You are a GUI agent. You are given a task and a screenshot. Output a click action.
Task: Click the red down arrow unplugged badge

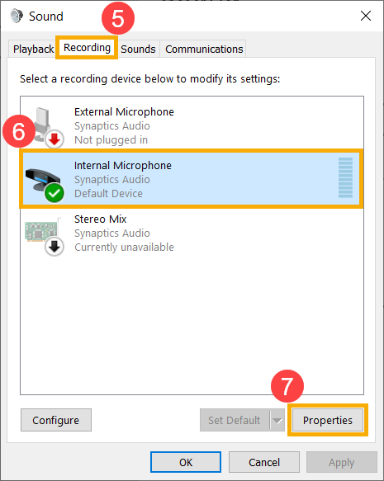tap(55, 139)
